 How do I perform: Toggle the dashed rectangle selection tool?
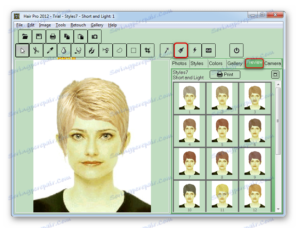[134, 50]
